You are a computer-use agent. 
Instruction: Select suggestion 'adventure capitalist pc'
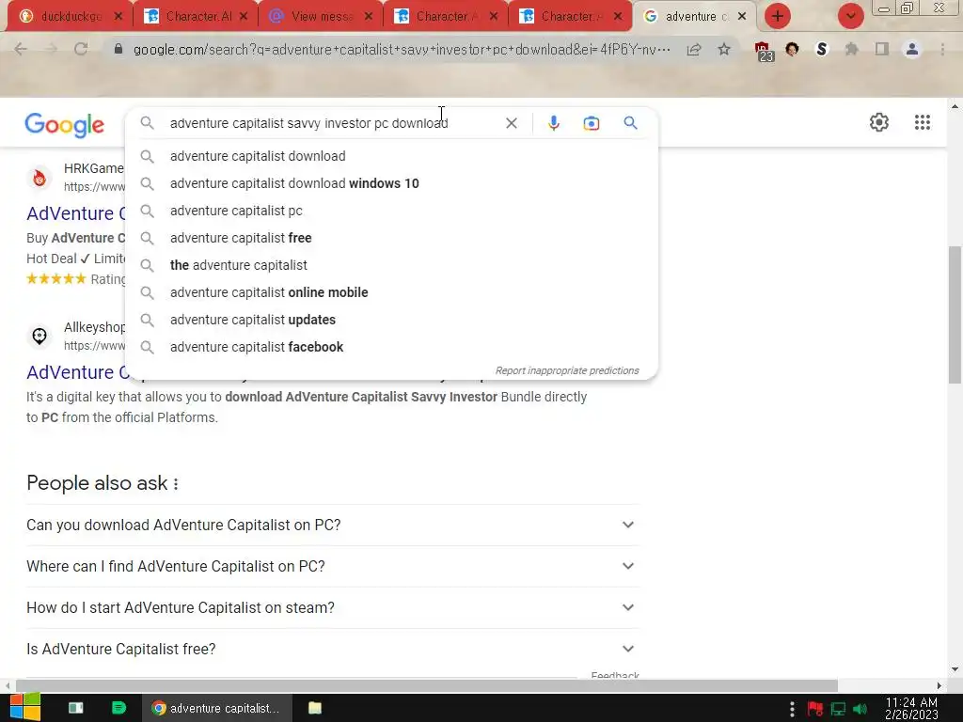(x=391, y=211)
